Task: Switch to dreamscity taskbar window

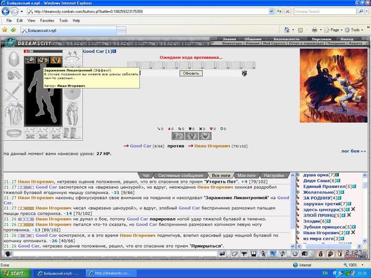Action: coord(111,273)
